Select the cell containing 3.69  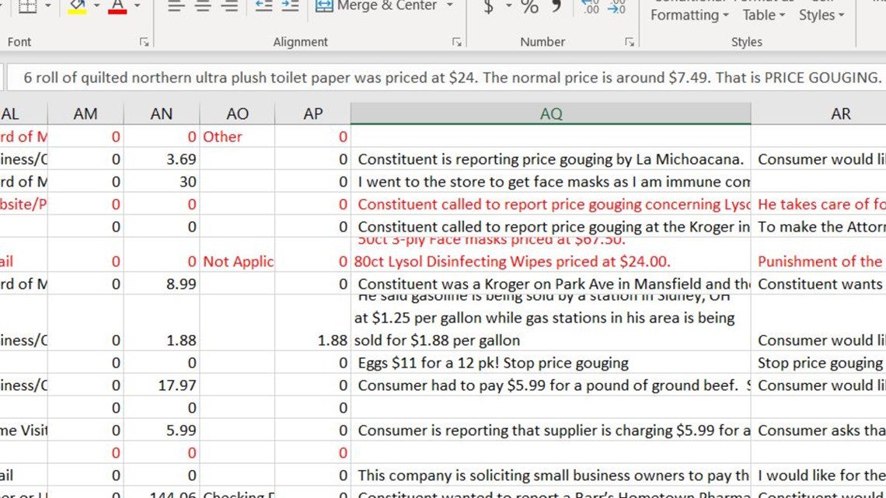tap(162, 159)
